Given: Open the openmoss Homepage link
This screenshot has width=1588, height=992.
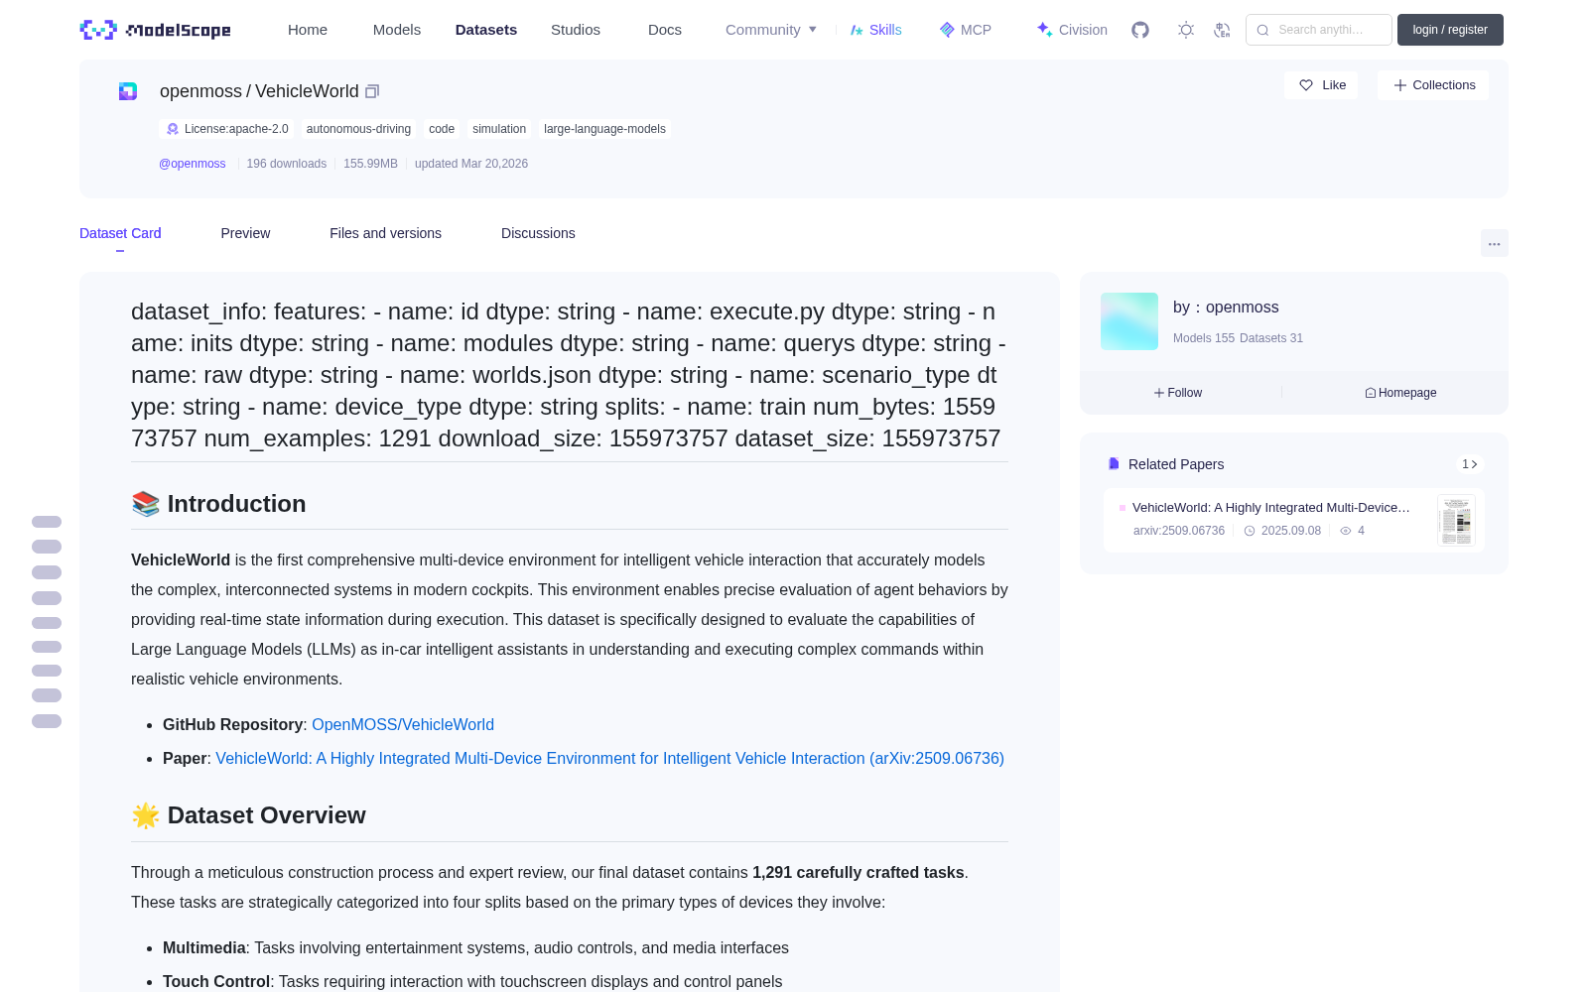Looking at the screenshot, I should tap(1400, 393).
